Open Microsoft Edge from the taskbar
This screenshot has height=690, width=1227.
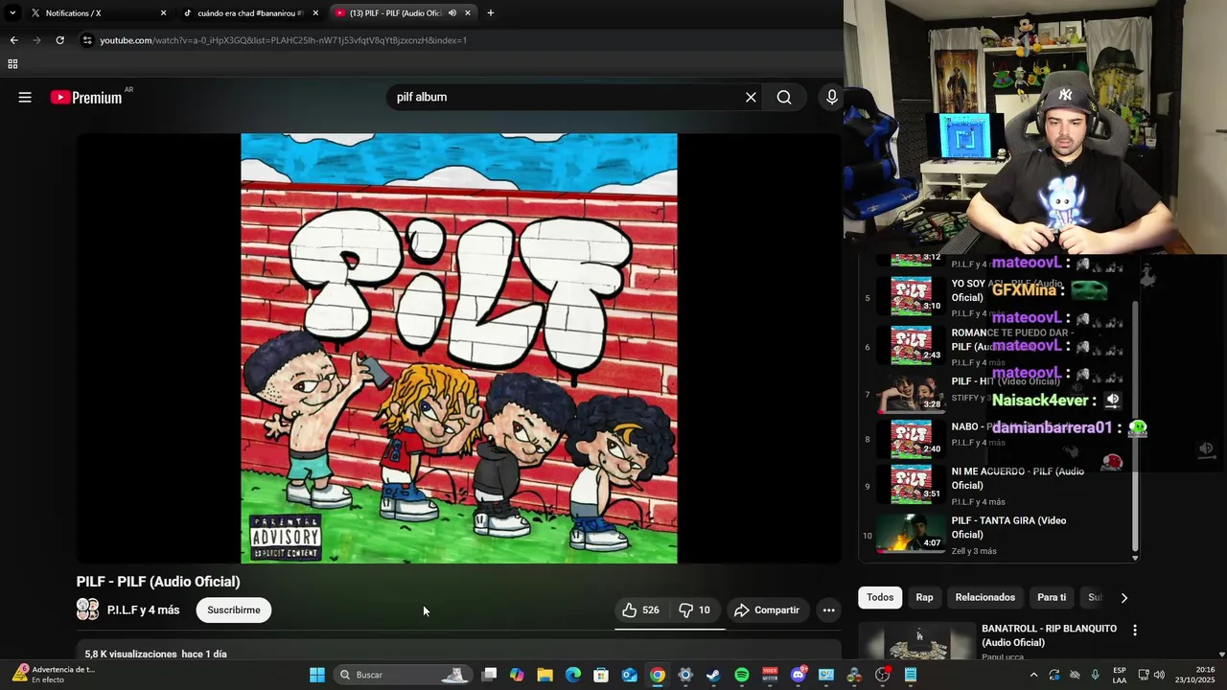click(573, 675)
